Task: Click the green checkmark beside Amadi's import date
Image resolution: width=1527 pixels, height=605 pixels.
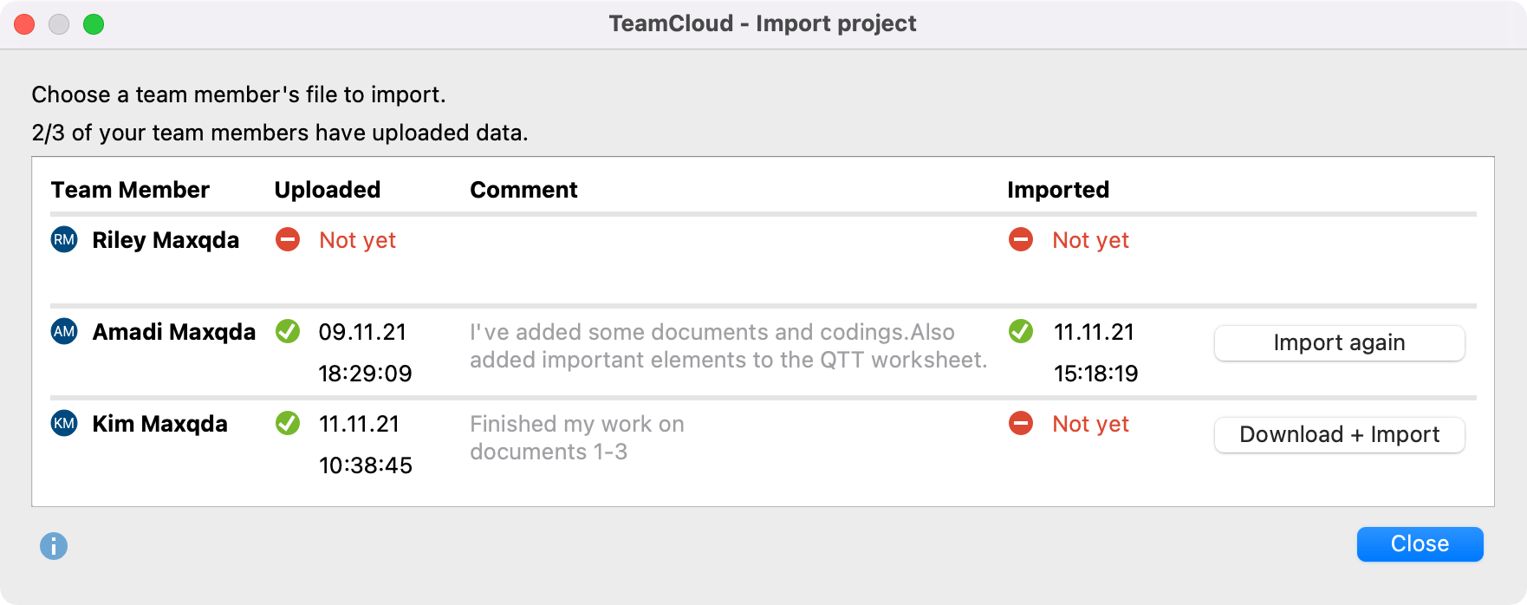Action: (1020, 332)
